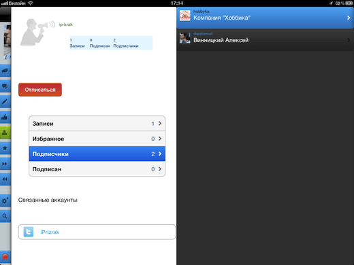This screenshot has height=265, width=354.
Task: Tap the iprizrak username at top
Action: [65, 24]
